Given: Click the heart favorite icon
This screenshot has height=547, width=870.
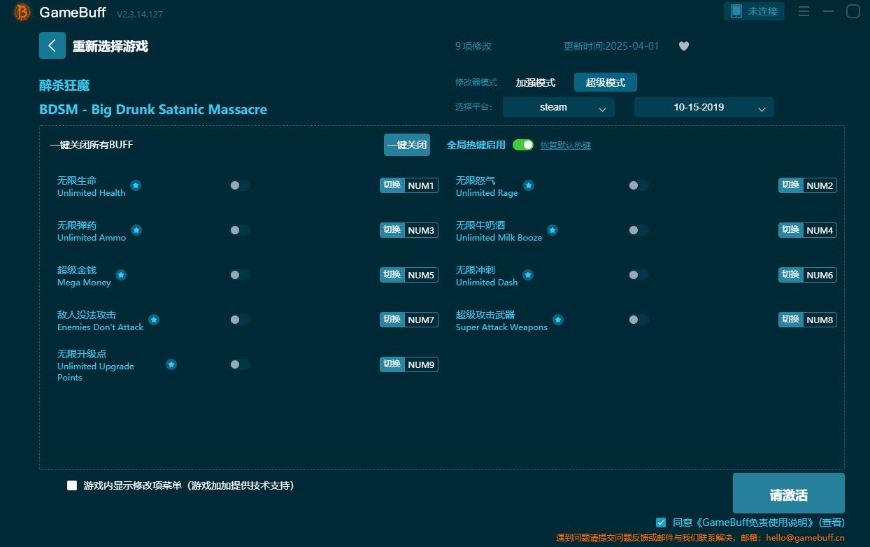Looking at the screenshot, I should [684, 46].
